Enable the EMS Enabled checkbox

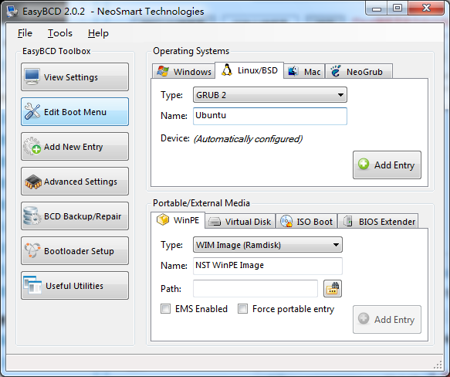tap(165, 309)
